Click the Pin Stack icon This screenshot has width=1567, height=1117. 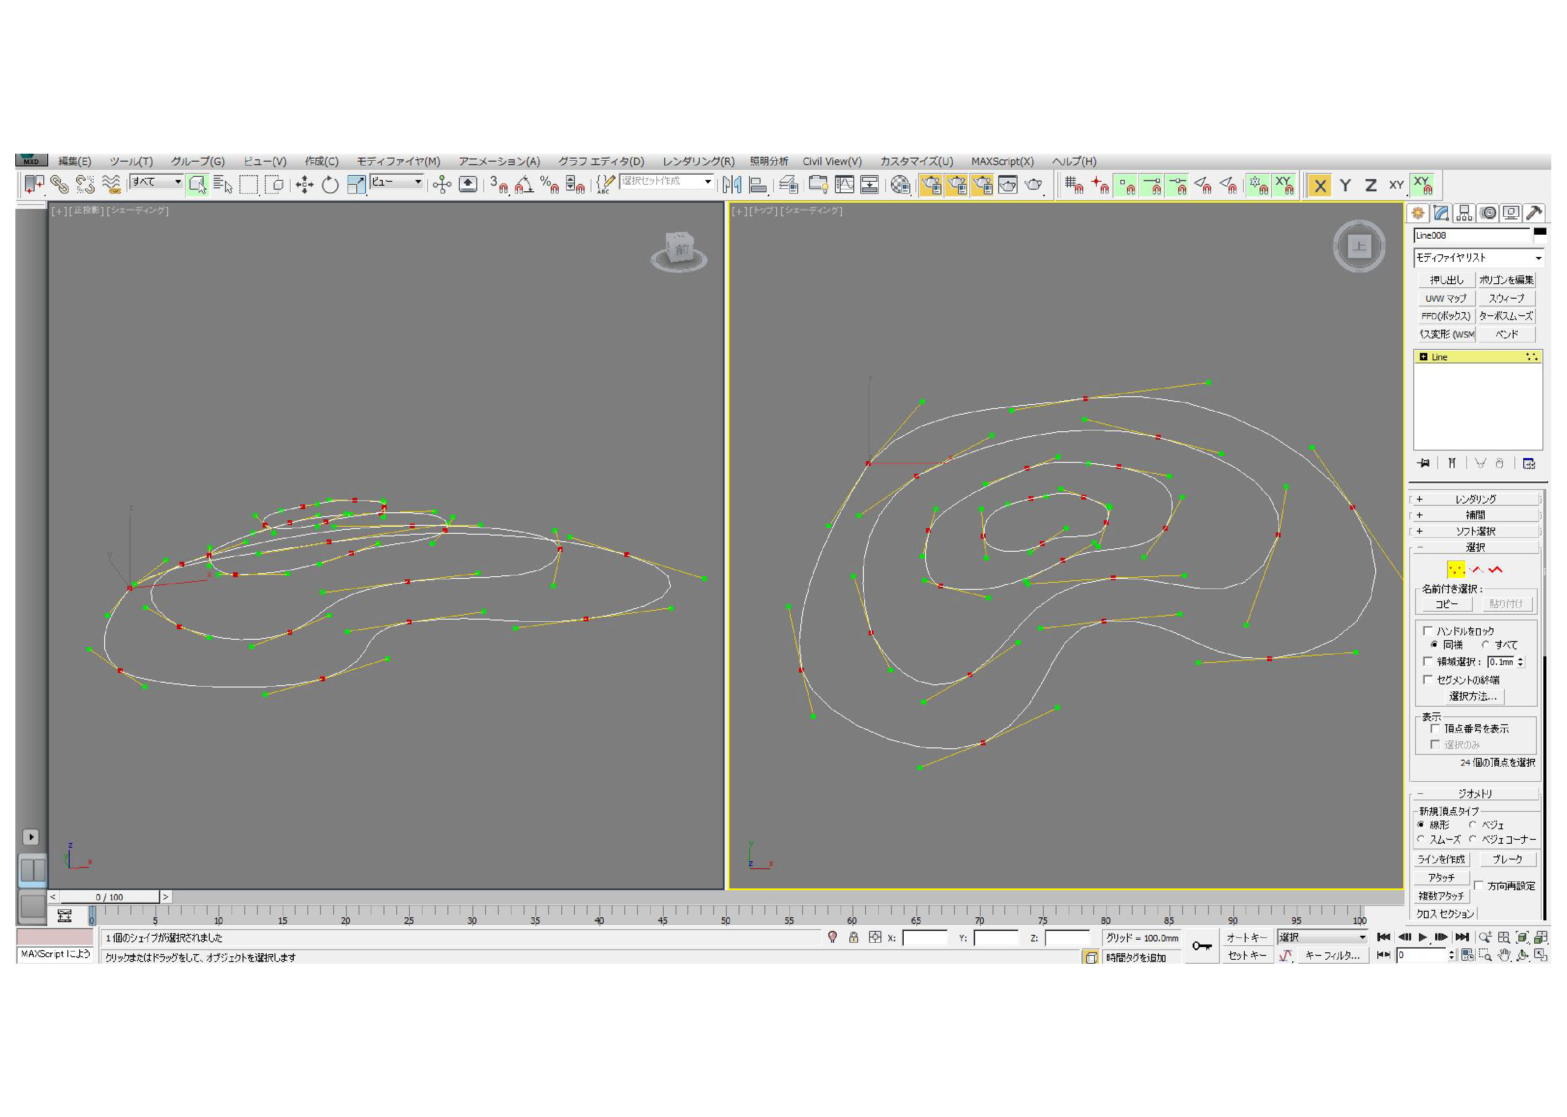[x=1423, y=464]
